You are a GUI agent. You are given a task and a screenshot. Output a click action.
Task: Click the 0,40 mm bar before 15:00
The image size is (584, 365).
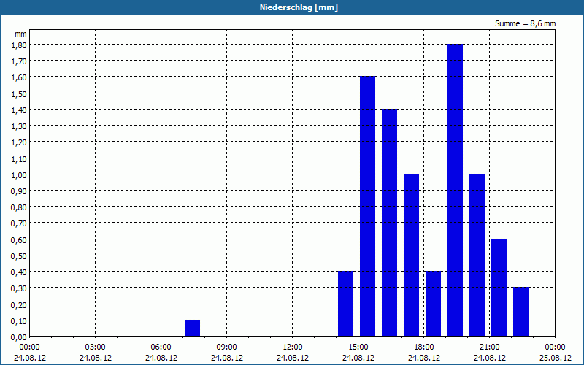tap(345, 304)
